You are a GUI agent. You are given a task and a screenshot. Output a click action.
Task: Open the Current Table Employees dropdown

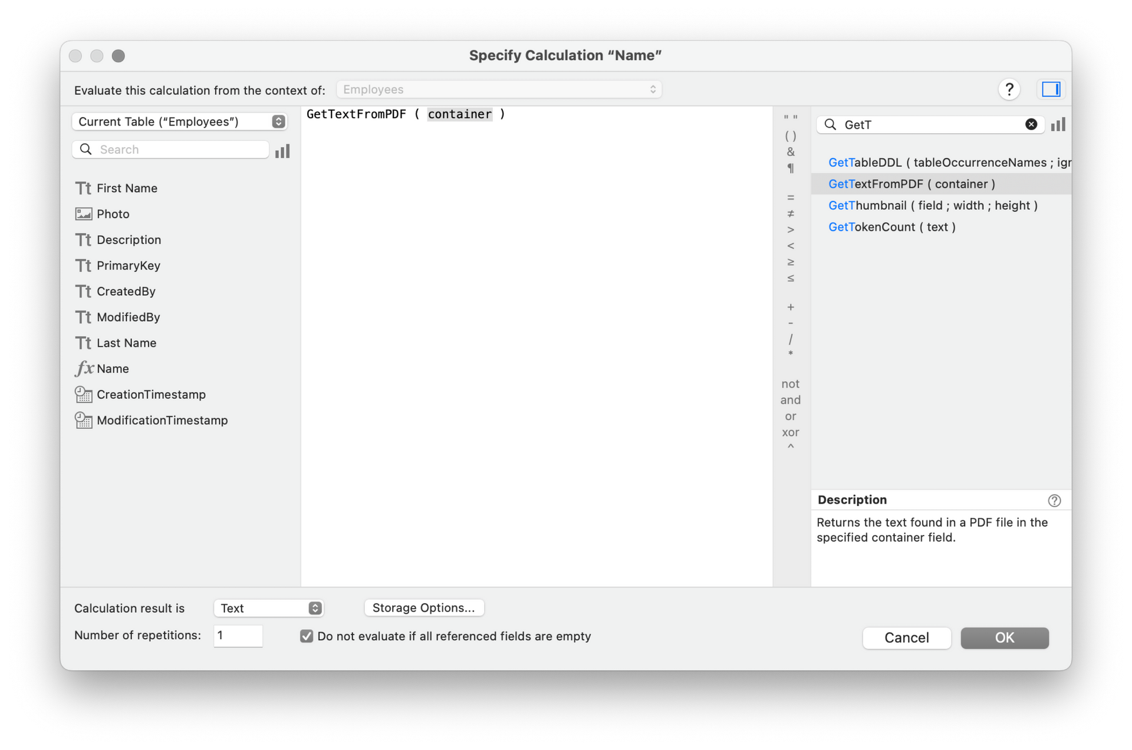click(x=179, y=122)
